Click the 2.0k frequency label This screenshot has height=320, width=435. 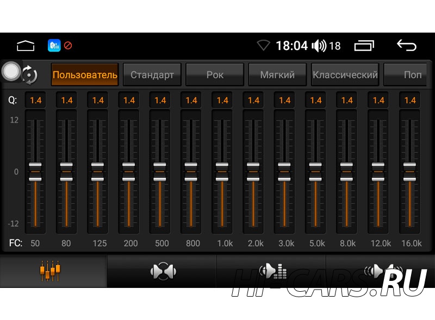pyautogui.click(x=256, y=243)
